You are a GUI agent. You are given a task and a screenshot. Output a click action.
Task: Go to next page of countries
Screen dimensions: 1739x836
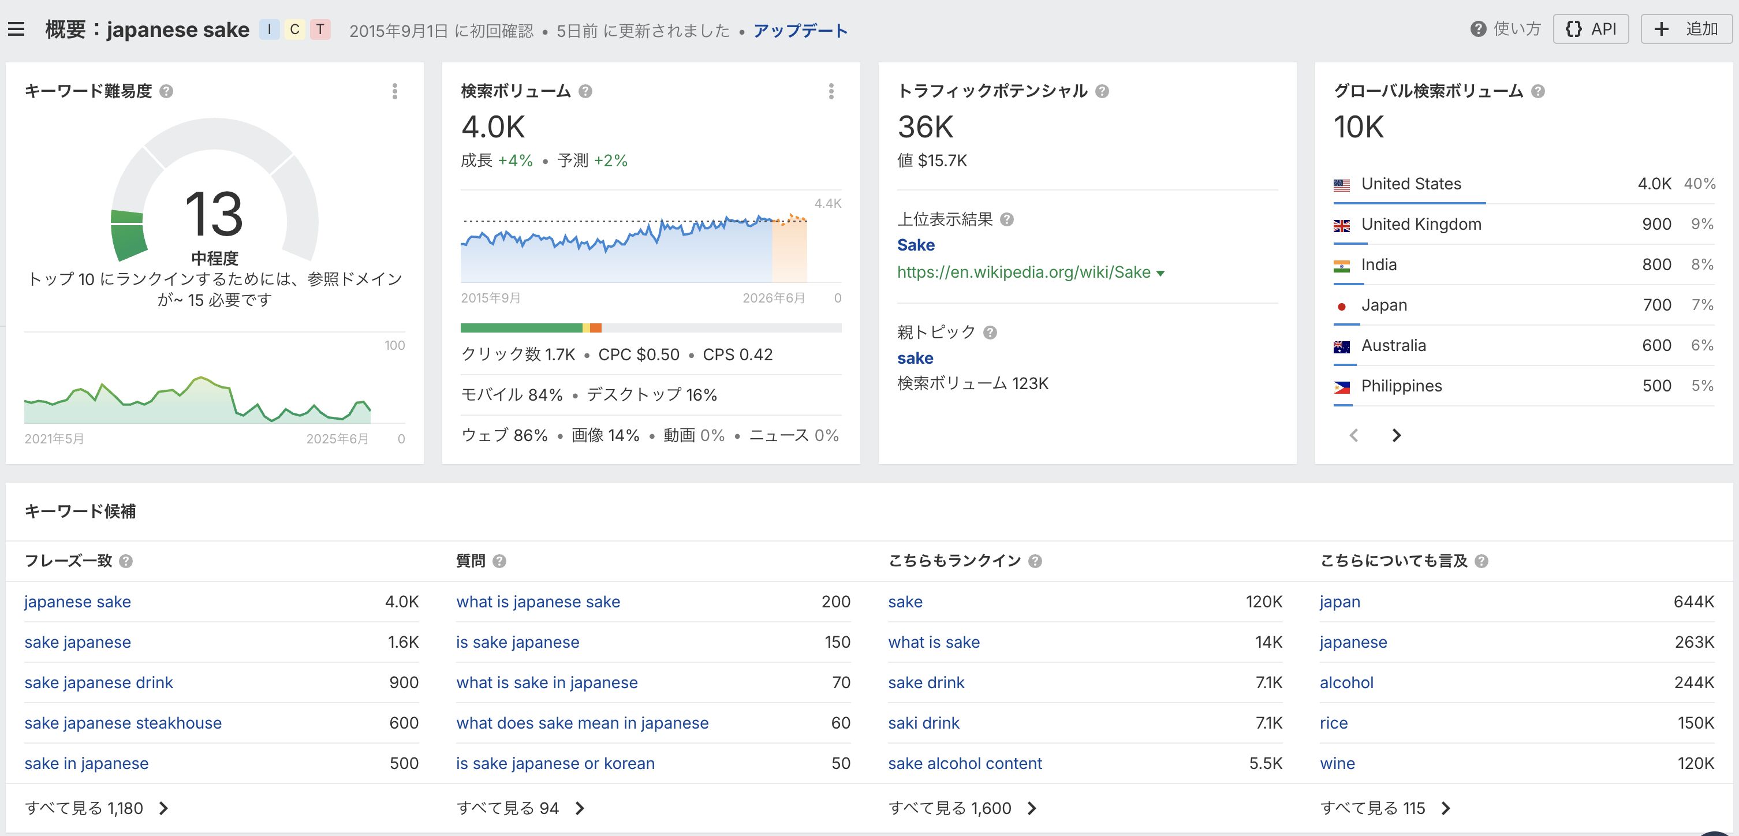[x=1396, y=435]
